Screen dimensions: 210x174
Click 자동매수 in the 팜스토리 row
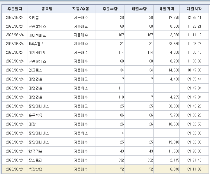pos(81,160)
